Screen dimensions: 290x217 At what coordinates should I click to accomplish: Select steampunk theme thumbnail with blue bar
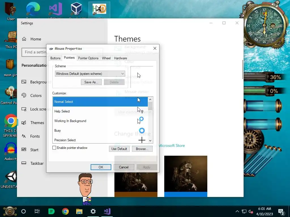[x=186, y=176]
